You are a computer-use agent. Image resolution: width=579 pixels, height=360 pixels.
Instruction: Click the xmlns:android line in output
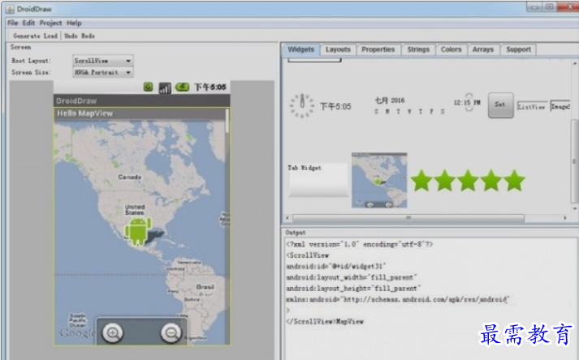(x=398, y=299)
